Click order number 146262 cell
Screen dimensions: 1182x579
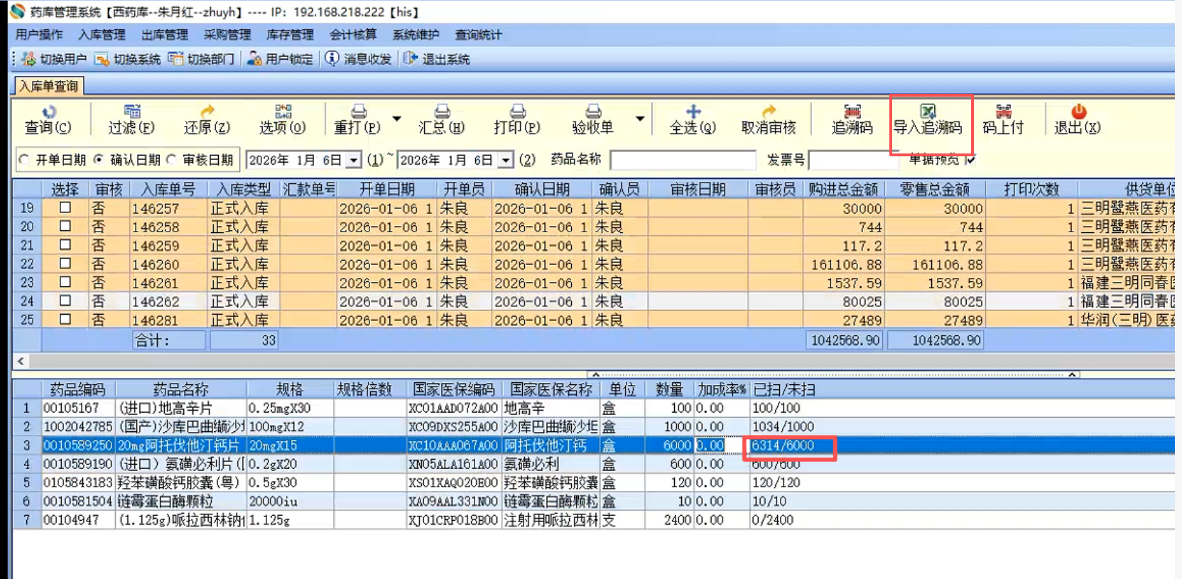coord(168,301)
